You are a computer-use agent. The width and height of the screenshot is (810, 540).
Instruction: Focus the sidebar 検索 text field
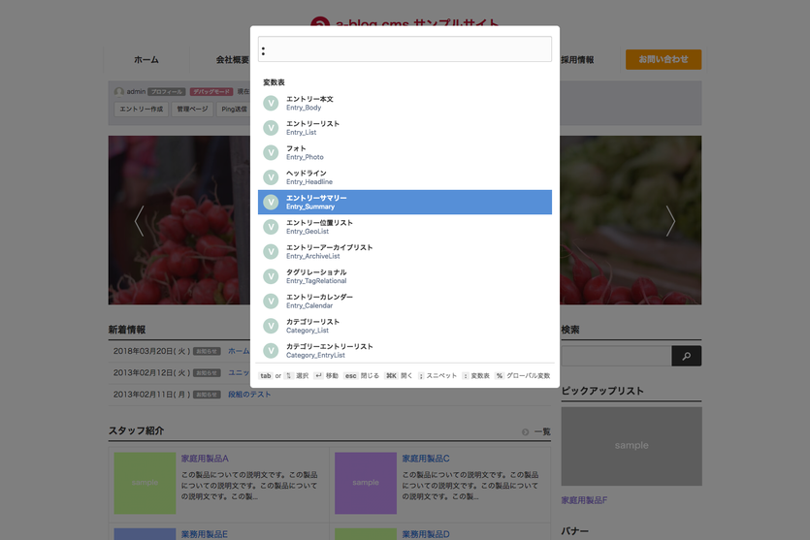(616, 356)
